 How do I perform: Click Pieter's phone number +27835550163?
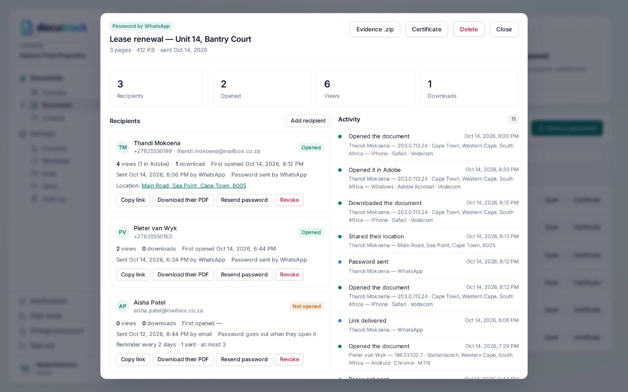(153, 237)
